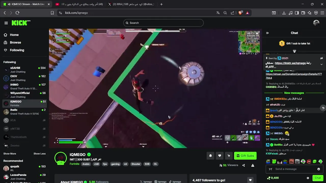Expand the leaderboard arrow under gift banner

[x=294, y=51]
